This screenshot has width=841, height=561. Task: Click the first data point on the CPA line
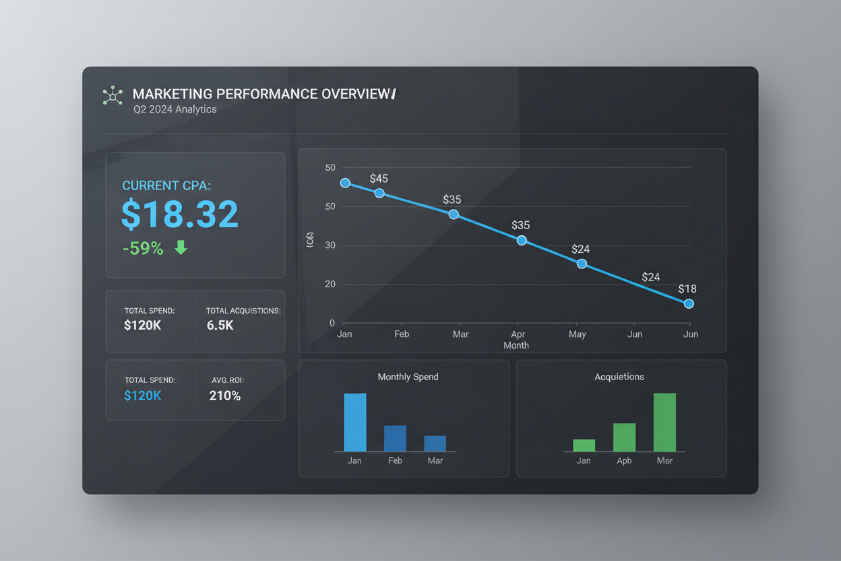point(346,183)
